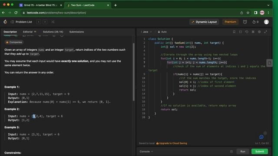
Task: Click the icon left of Run
Action: coord(232,152)
